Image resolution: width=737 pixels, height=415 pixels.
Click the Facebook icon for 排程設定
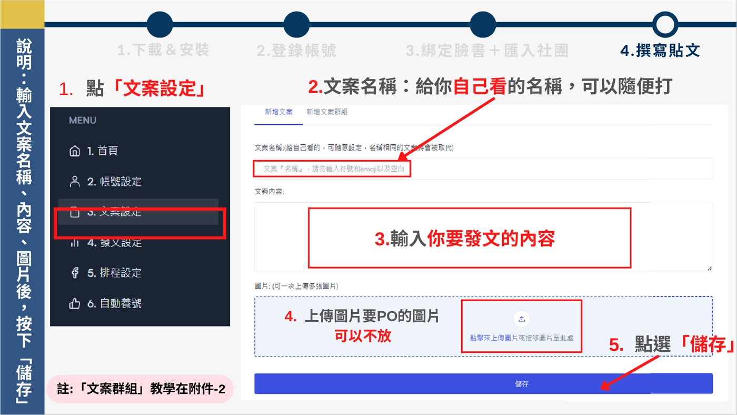75,273
